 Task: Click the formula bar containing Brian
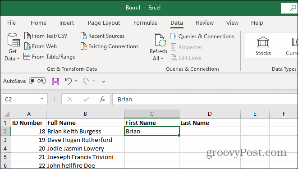pos(205,99)
